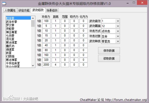Open the 场景修改 tab
This screenshot has height=103, width=149.
point(52,10)
